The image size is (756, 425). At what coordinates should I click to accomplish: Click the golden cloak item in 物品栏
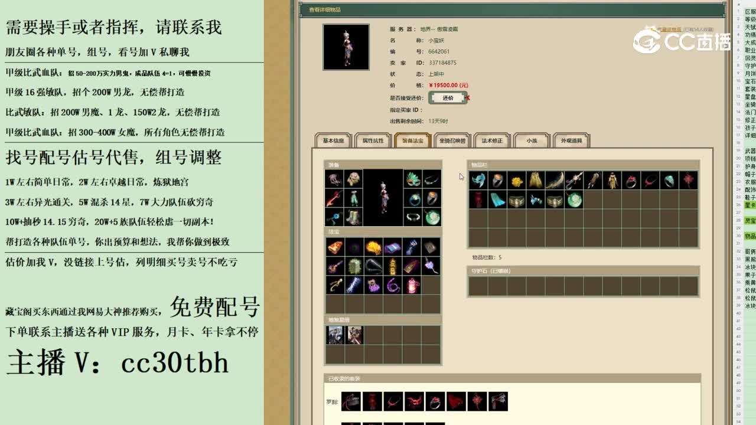pos(536,181)
